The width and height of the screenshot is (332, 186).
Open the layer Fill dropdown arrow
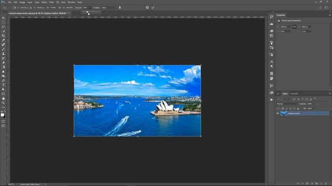click(x=314, y=109)
